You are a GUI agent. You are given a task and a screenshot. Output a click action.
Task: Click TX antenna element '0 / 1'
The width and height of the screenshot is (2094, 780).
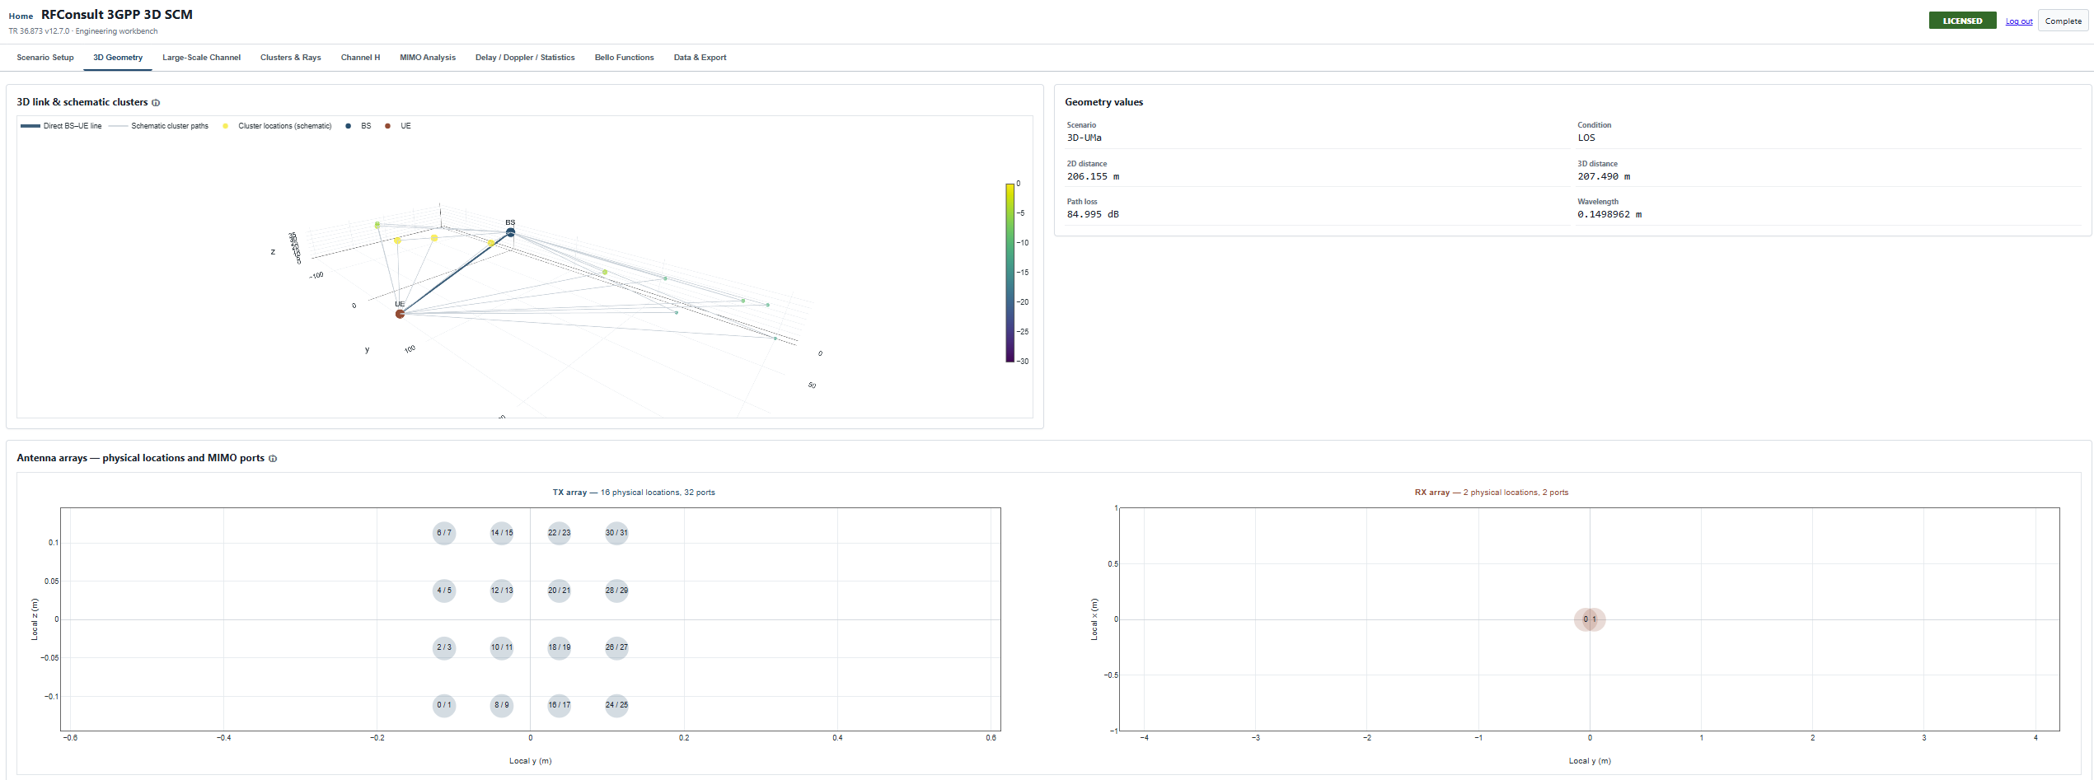tap(444, 705)
